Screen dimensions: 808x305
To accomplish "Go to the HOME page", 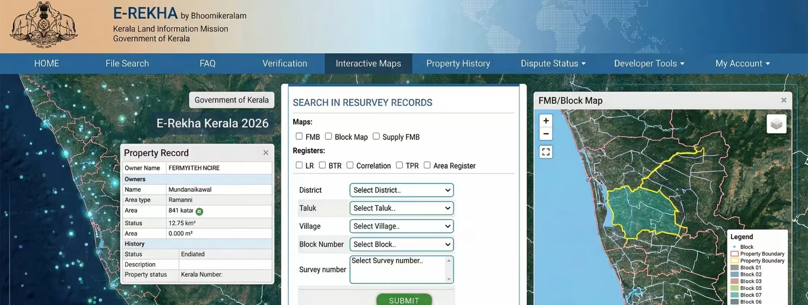I will [47, 63].
